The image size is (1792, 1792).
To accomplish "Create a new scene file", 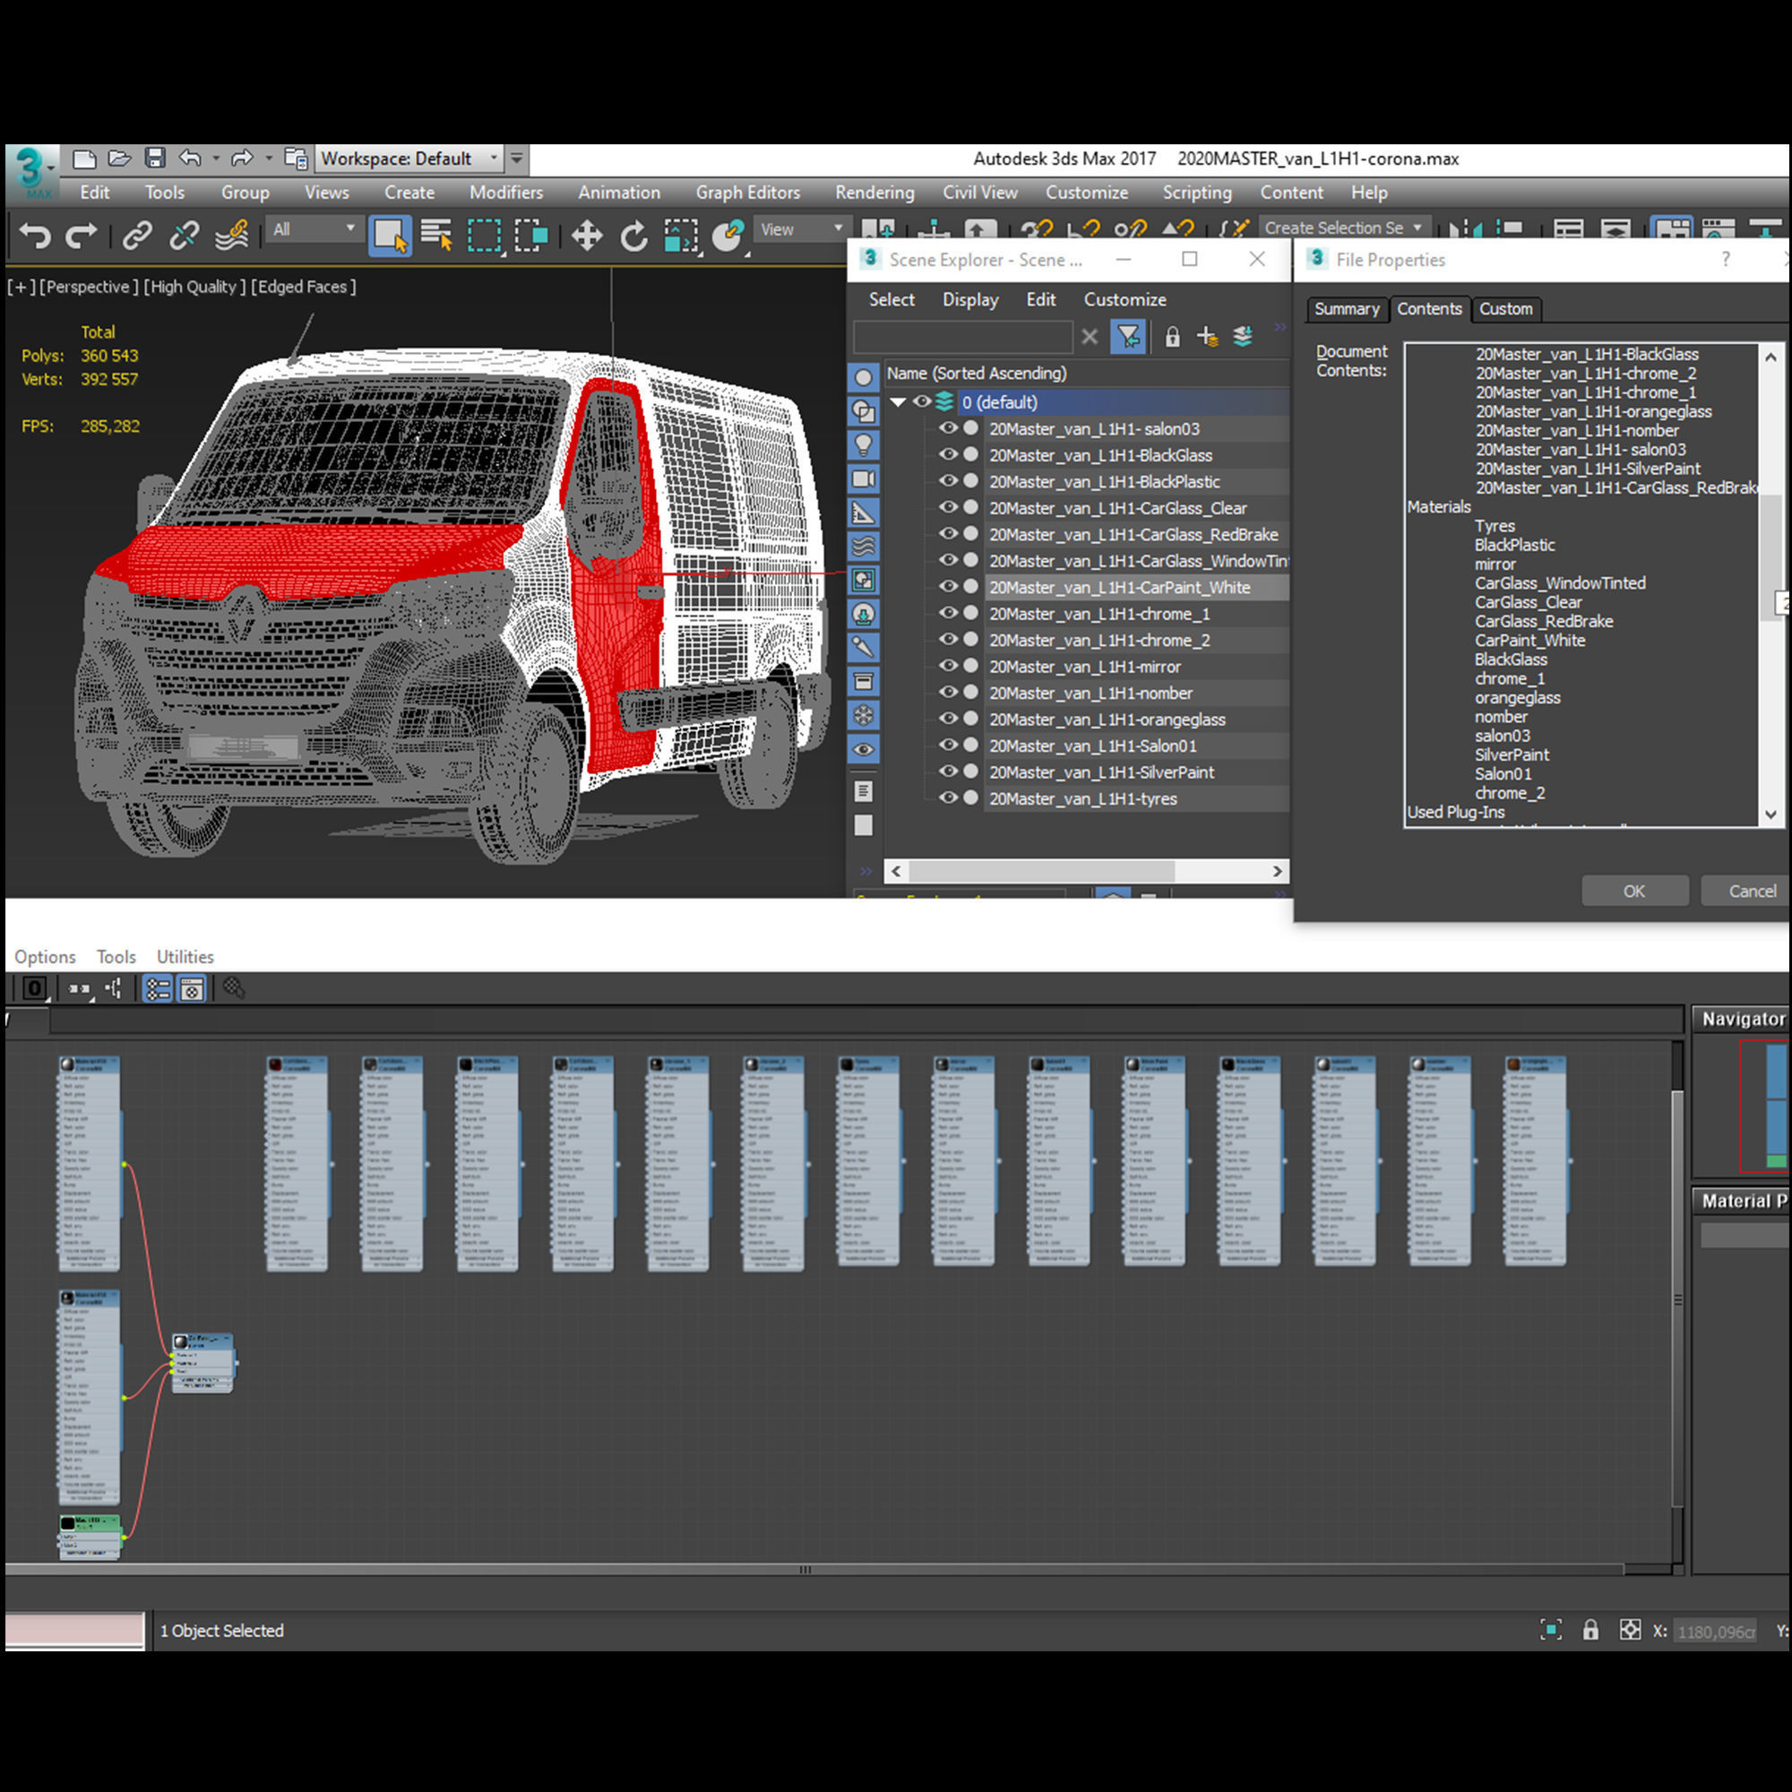I will coord(84,159).
